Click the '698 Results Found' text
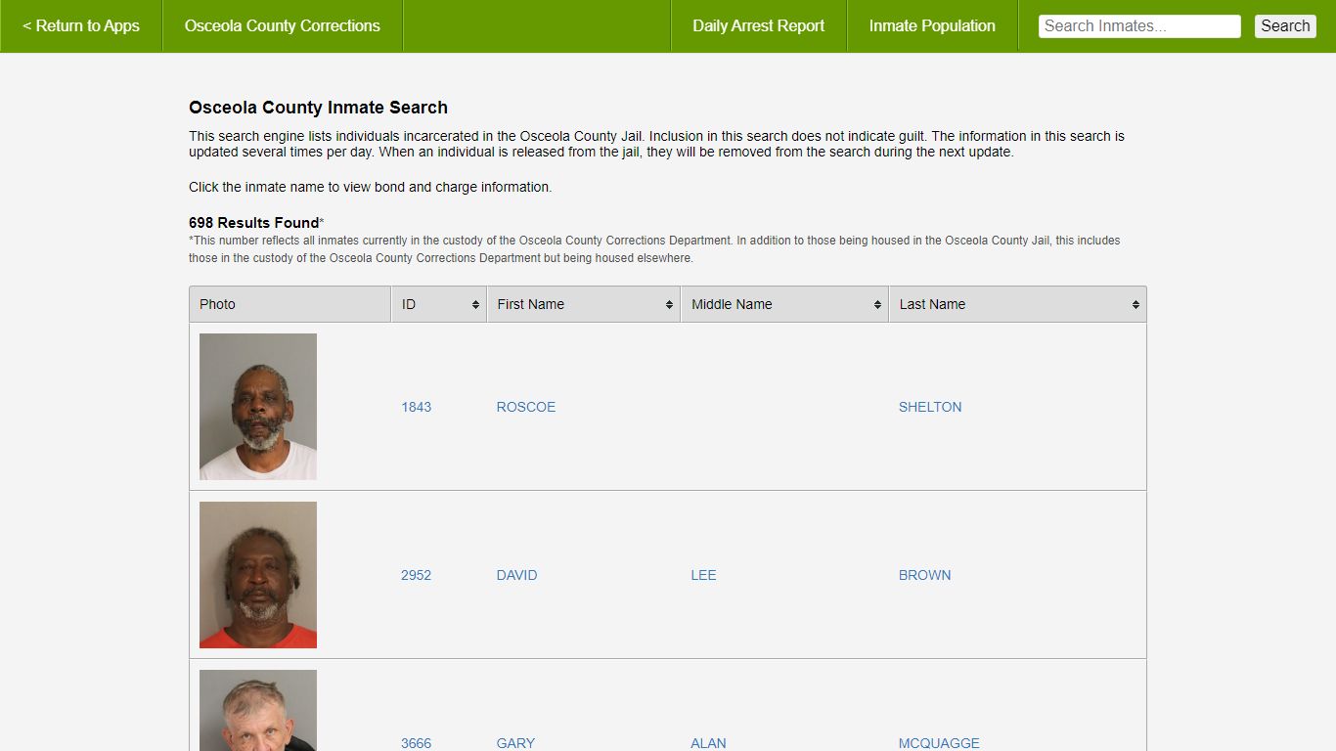Screen dimensions: 1336x751 coord(254,223)
